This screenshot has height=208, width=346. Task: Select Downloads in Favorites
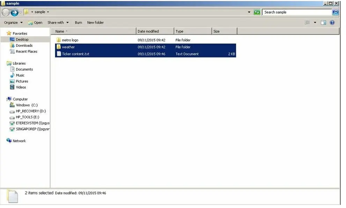click(24, 46)
